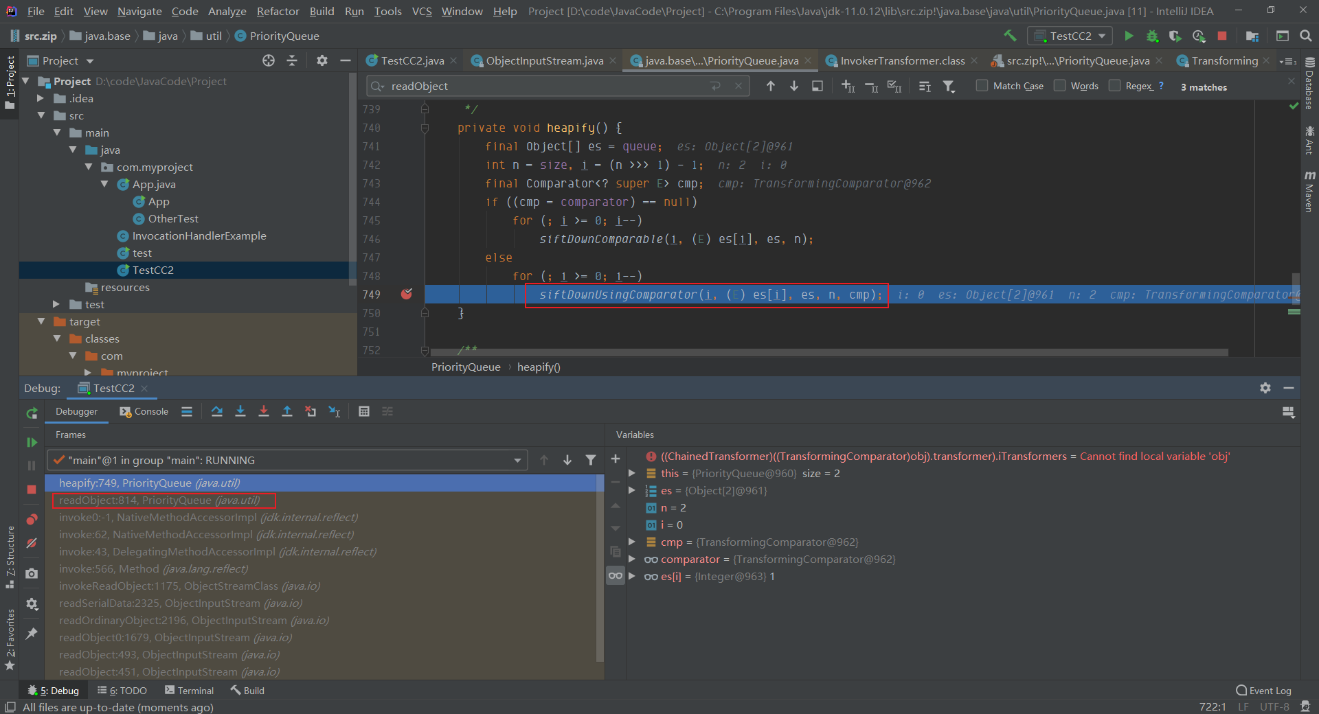Rerun TestCC2 debug session
Screen dimensions: 1319x714
pyautogui.click(x=32, y=413)
